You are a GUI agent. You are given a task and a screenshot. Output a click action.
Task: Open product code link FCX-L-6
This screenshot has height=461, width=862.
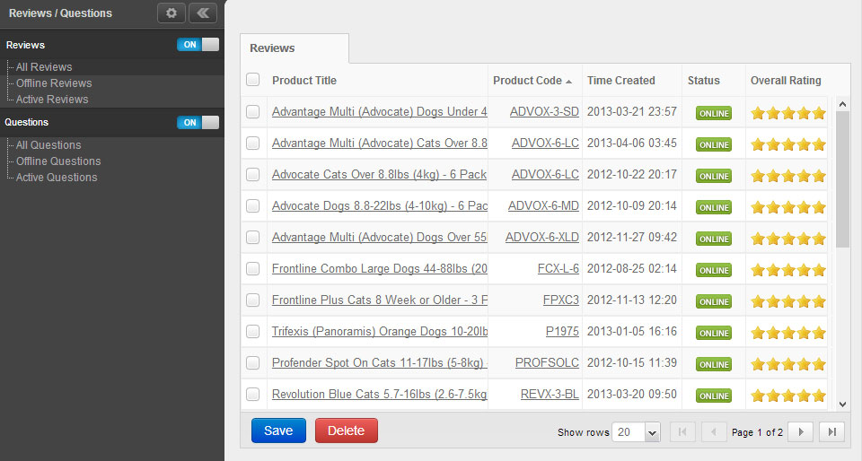click(558, 268)
